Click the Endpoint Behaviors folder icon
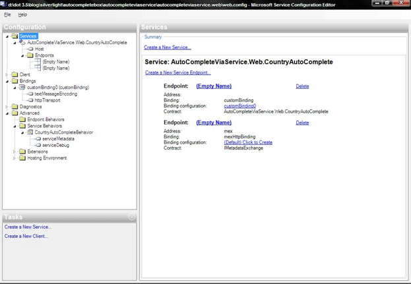 click(x=22, y=119)
